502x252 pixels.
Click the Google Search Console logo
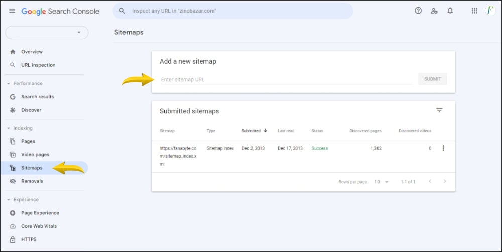point(60,11)
